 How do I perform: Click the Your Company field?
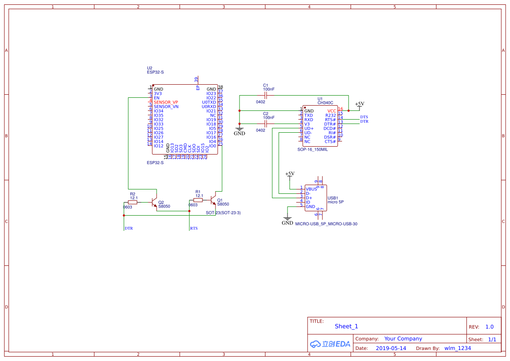[403, 339]
